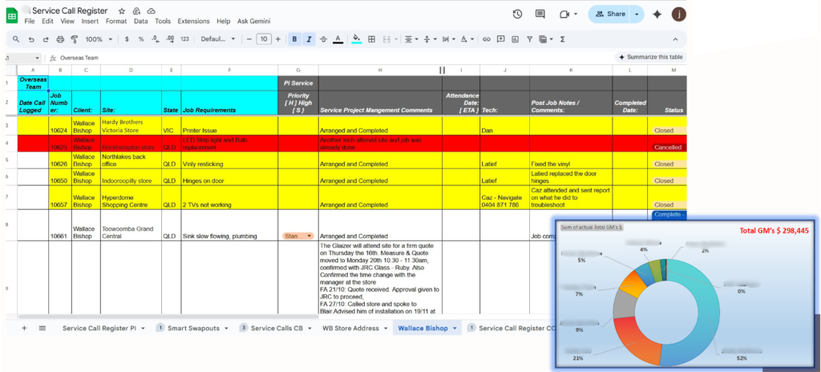Open the zoom level dropdown
821x372 pixels.
(99, 38)
